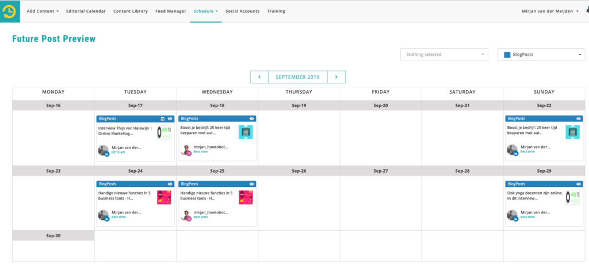The width and height of the screenshot is (589, 271).
Task: Go to Feed Manager in navigation
Action: 171,11
